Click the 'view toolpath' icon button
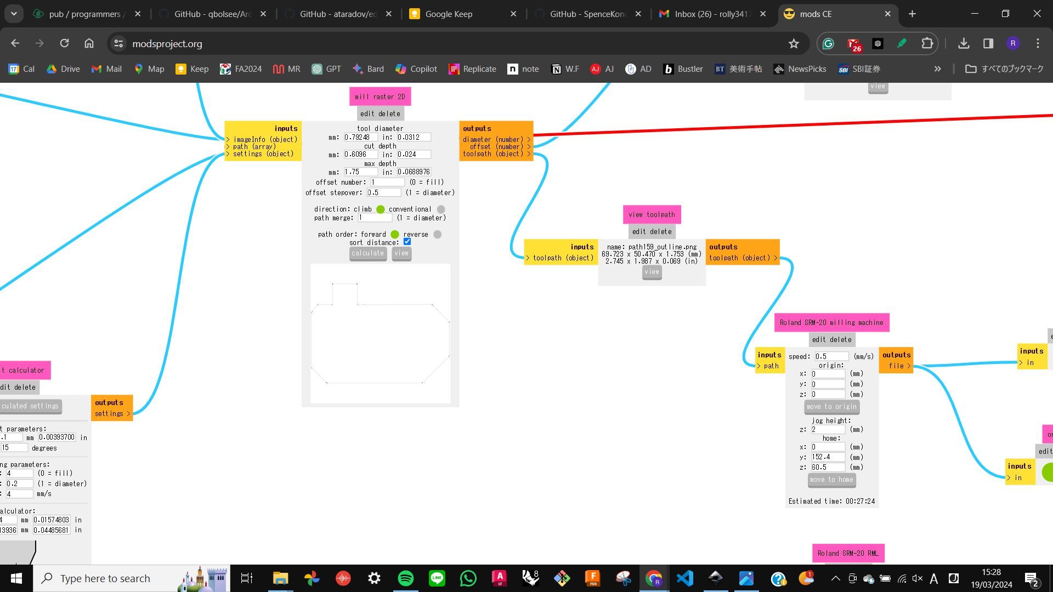Screen dimensions: 1053x592 652,214
